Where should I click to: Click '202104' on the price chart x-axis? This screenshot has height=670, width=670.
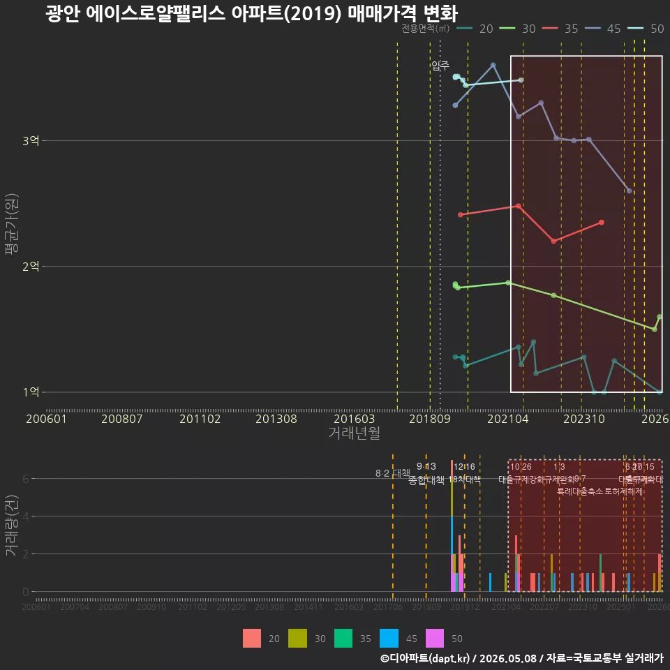pos(508,419)
